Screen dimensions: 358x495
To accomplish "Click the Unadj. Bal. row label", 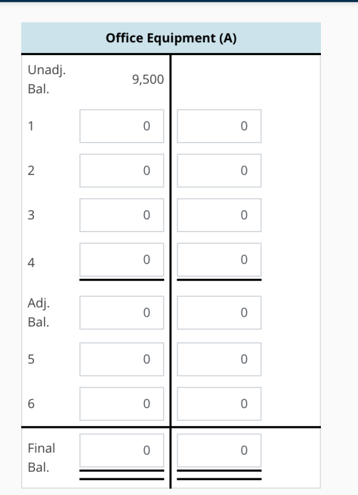I will point(47,79).
